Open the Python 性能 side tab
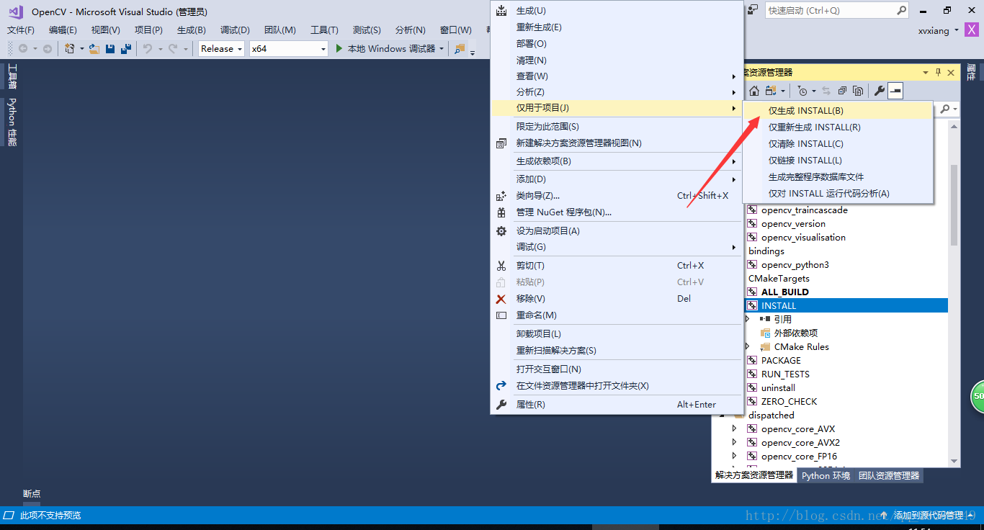984x530 pixels. [12, 121]
